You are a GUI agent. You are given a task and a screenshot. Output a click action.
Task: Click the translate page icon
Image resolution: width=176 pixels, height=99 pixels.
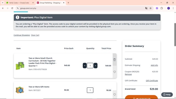click(x=146, y=8)
